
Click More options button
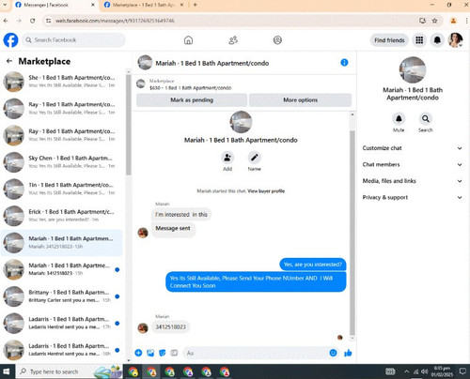(300, 100)
